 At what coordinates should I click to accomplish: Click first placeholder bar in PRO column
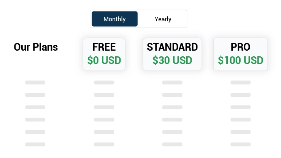click(240, 82)
